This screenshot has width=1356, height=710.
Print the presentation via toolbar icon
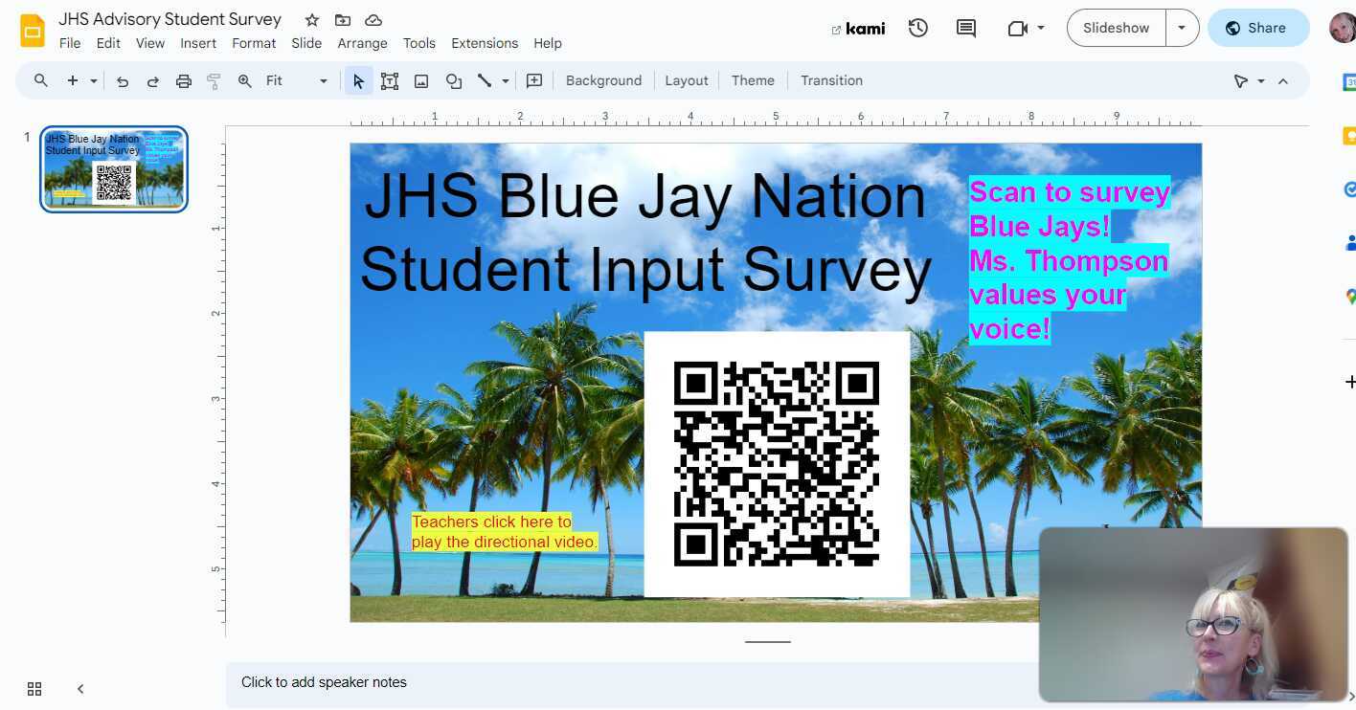point(183,80)
